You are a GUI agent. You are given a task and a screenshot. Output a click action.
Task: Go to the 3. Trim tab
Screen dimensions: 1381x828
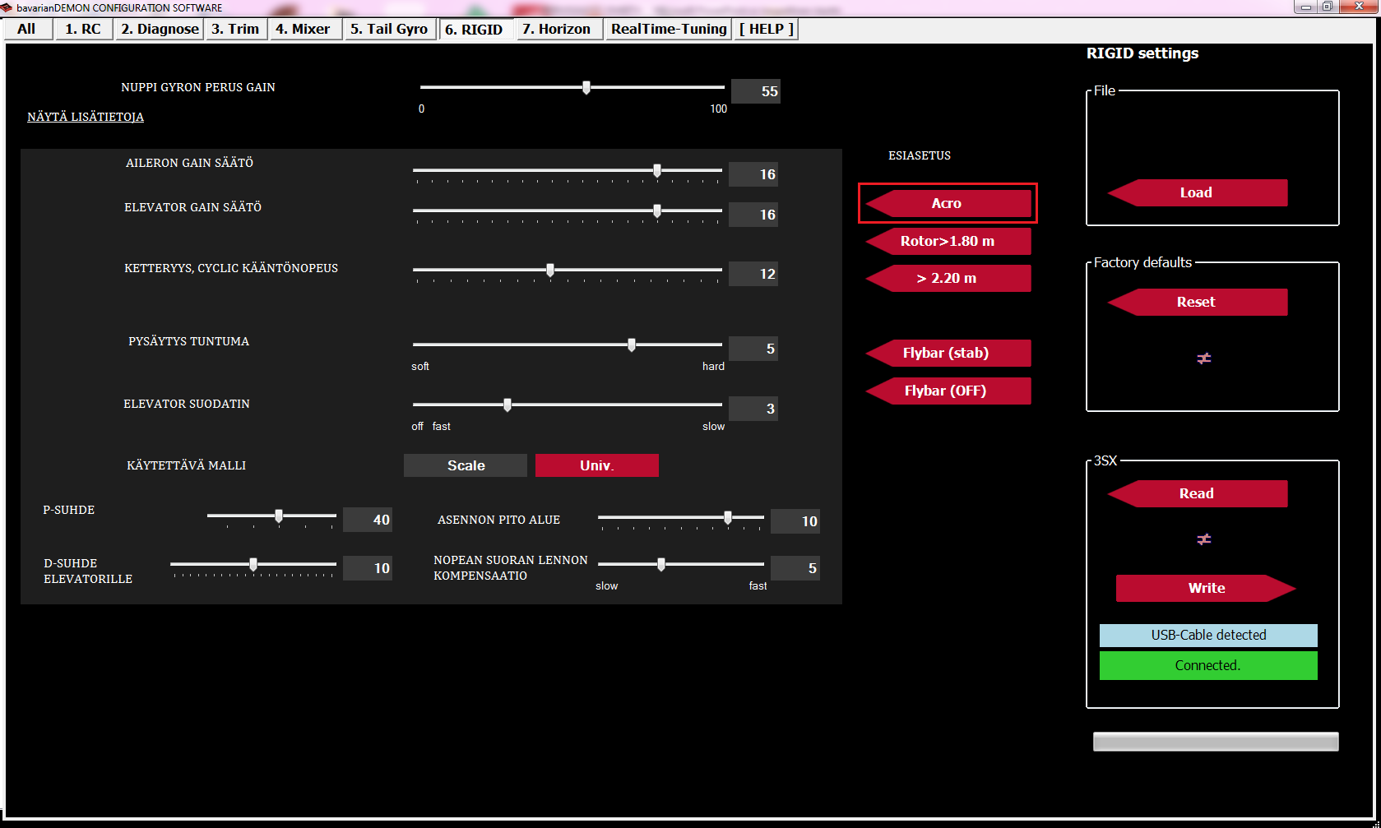[x=235, y=29]
